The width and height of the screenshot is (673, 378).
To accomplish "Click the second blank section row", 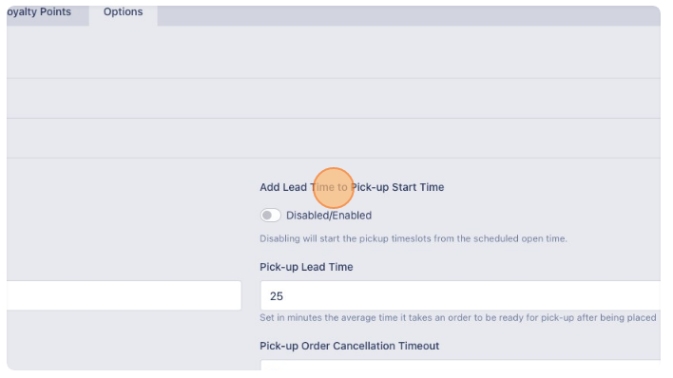I will [334, 98].
